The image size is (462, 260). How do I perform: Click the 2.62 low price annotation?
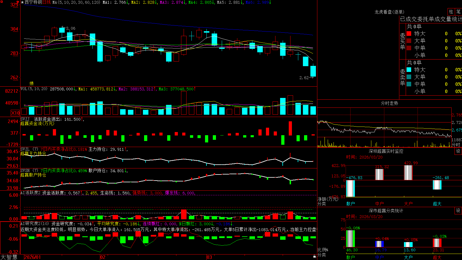pyautogui.click(x=304, y=78)
